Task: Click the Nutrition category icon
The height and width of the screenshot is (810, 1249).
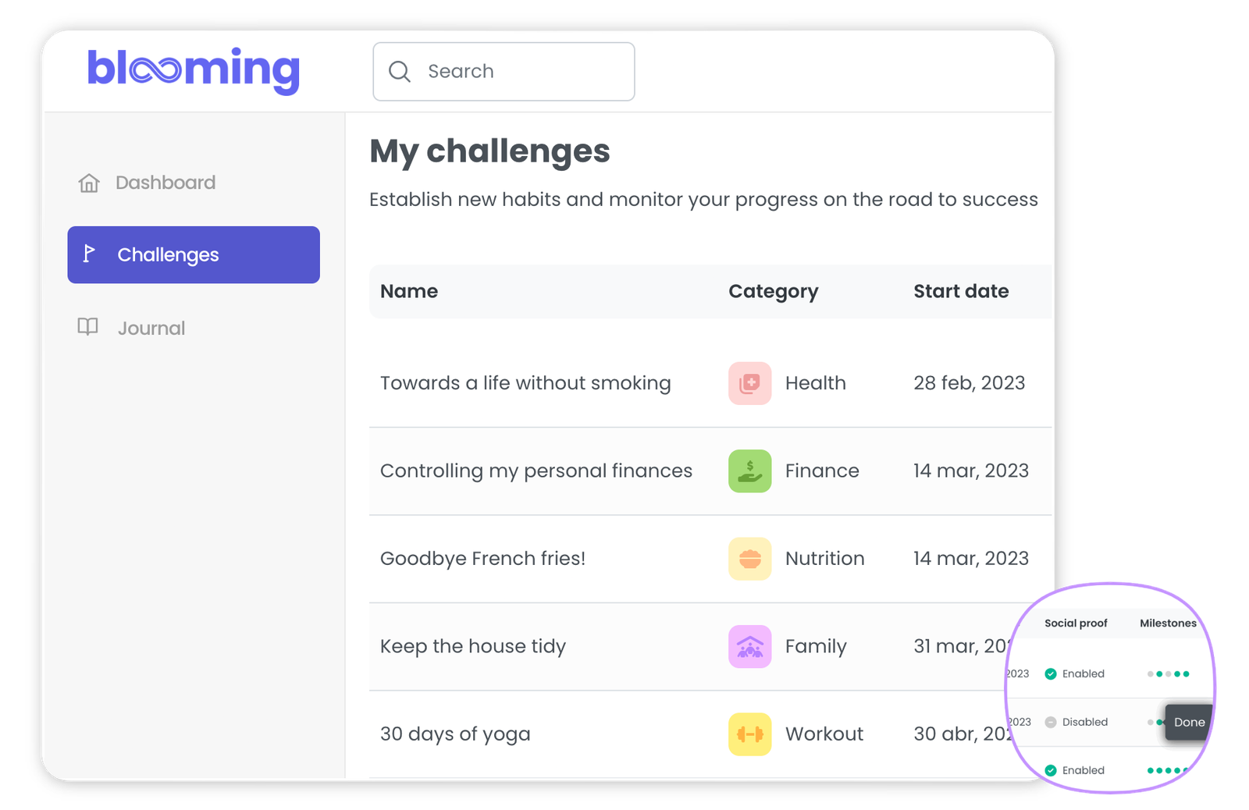Action: pyautogui.click(x=749, y=559)
